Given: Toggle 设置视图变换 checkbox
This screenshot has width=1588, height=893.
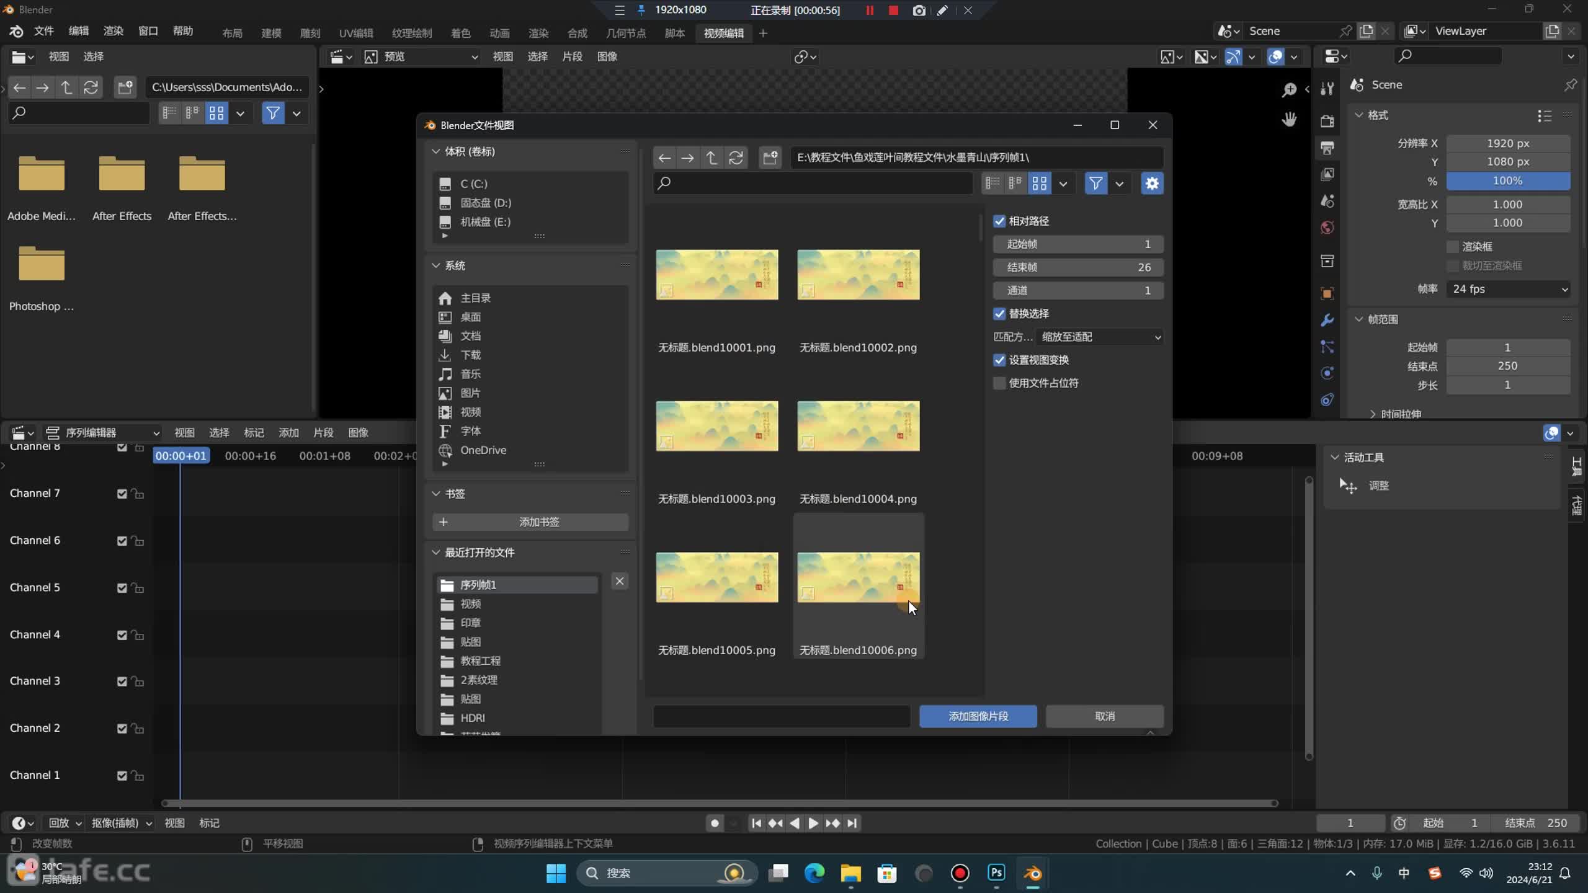Looking at the screenshot, I should [x=999, y=360].
